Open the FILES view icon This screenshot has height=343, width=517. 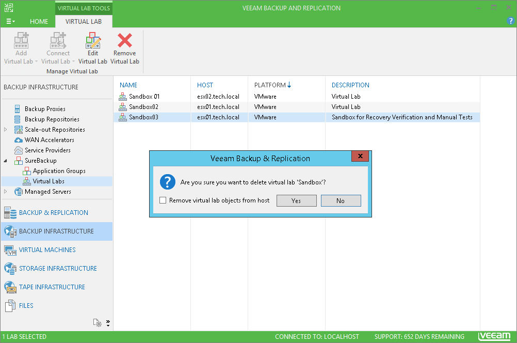click(10, 306)
